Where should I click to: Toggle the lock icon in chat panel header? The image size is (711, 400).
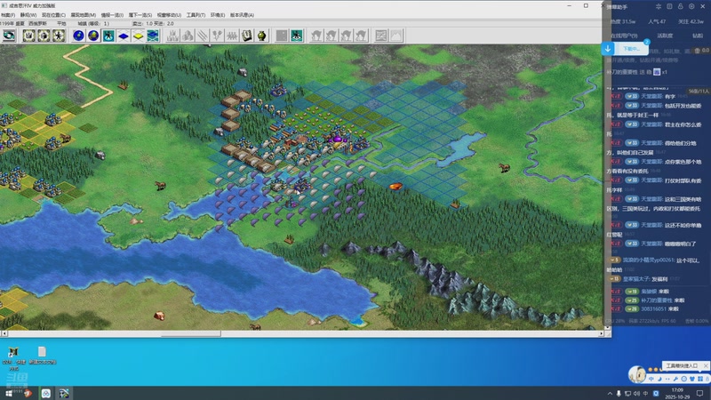pos(680,6)
